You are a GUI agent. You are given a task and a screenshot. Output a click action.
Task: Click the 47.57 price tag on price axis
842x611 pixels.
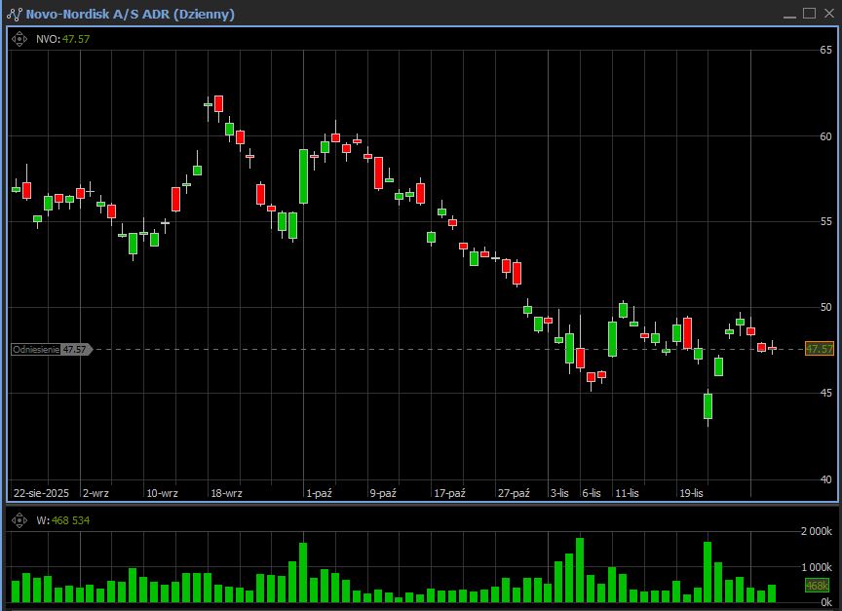pos(819,349)
